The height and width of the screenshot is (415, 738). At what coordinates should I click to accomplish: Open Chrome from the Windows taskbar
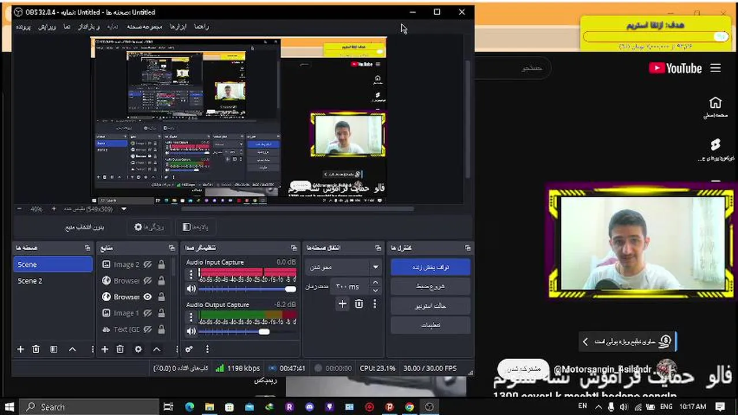pos(409,407)
